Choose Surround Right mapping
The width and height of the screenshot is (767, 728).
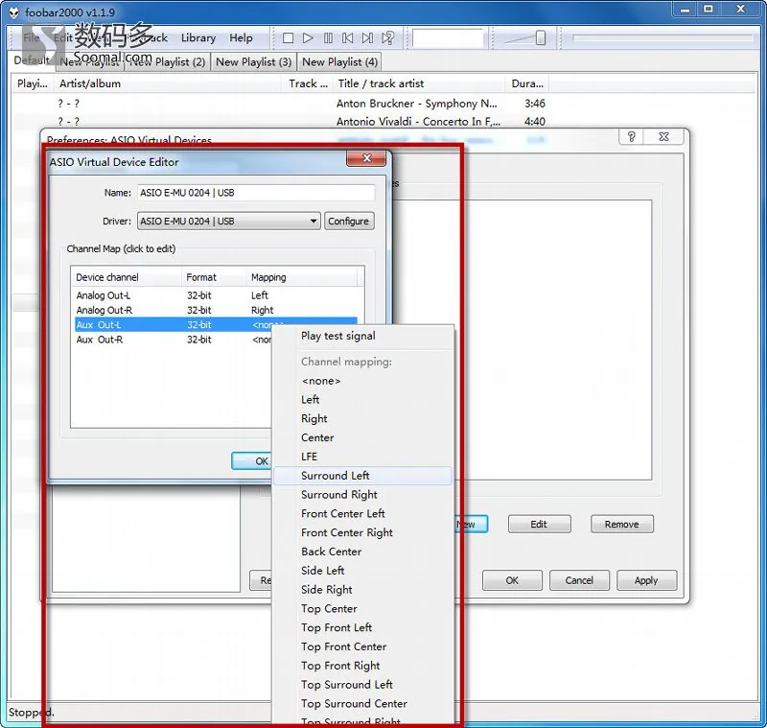point(362,495)
